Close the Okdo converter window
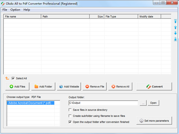Image resolution: width=179 pixels, height=134 pixels. click(x=172, y=3)
